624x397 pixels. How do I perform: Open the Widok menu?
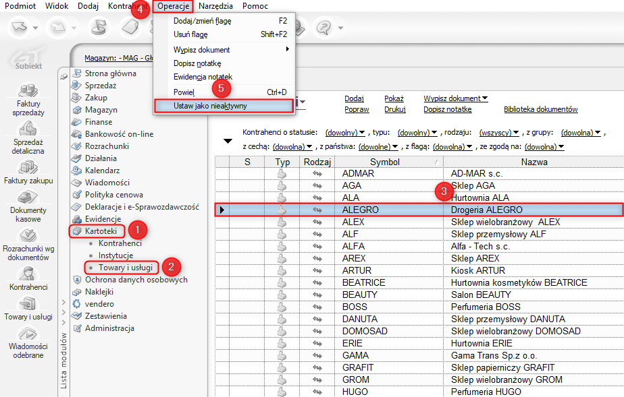pos(57,6)
